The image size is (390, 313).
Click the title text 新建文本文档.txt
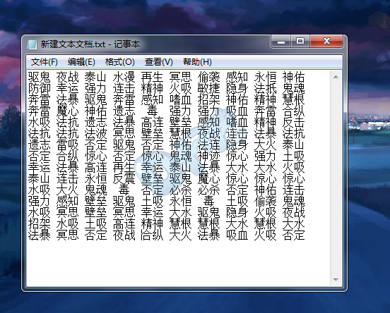point(73,44)
